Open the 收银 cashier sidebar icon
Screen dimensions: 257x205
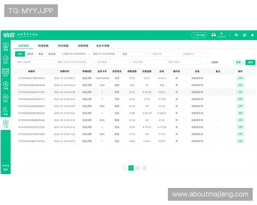click(x=6, y=46)
